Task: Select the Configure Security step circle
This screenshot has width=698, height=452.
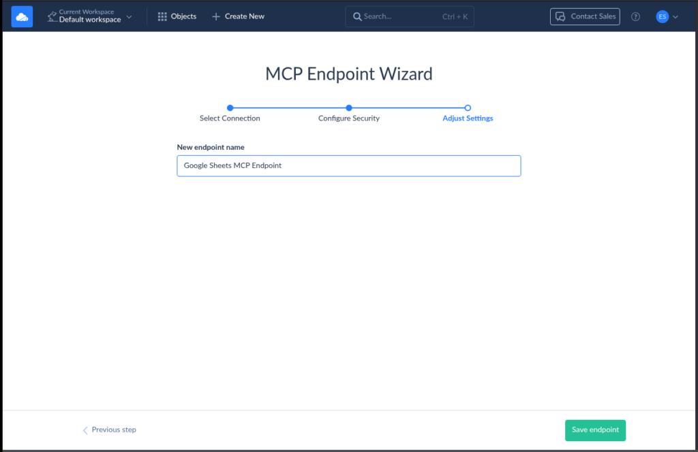Action: pyautogui.click(x=349, y=108)
